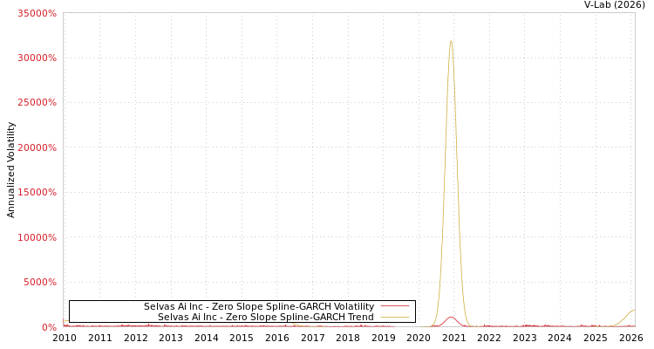This screenshot has width=654, height=349.
Task: Click the yellow Trend legend line sample
Action: [x=395, y=318]
